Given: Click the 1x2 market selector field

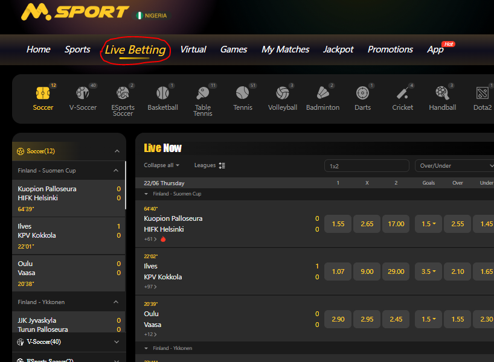Looking at the screenshot, I should (367, 165).
